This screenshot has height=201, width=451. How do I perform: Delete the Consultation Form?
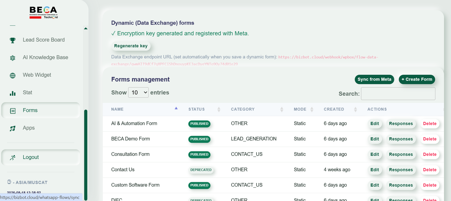tap(430, 154)
